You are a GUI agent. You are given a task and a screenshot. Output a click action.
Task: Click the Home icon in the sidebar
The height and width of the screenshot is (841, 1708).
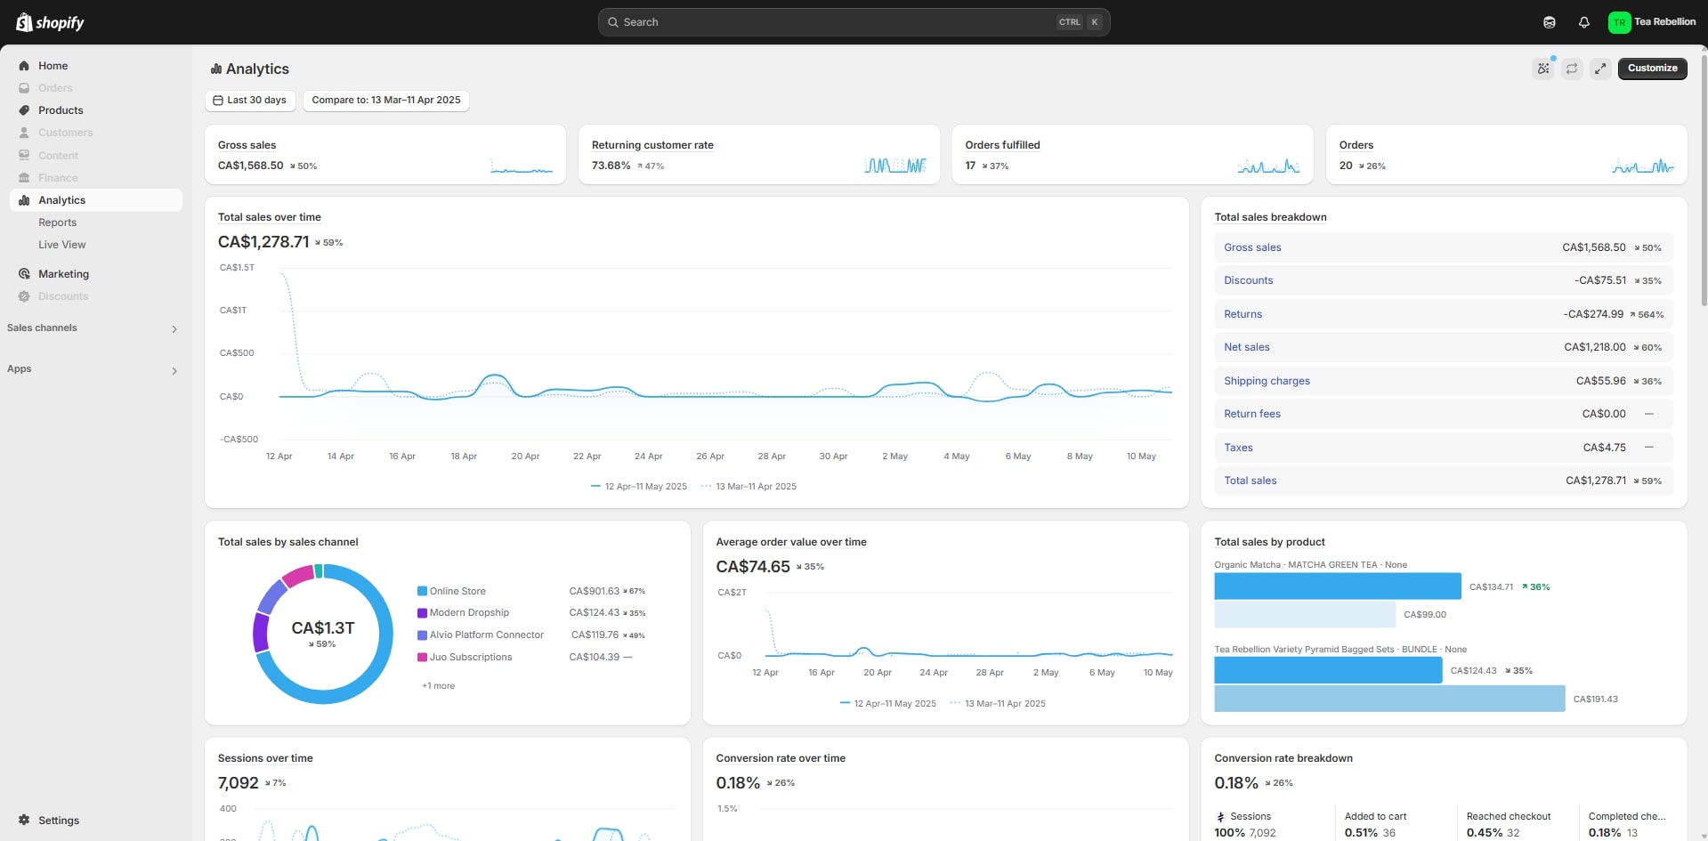pyautogui.click(x=24, y=66)
